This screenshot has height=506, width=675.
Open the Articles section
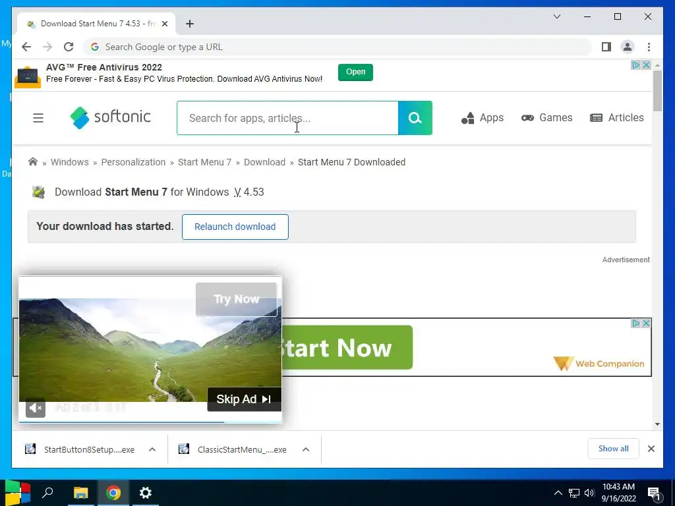coord(616,117)
